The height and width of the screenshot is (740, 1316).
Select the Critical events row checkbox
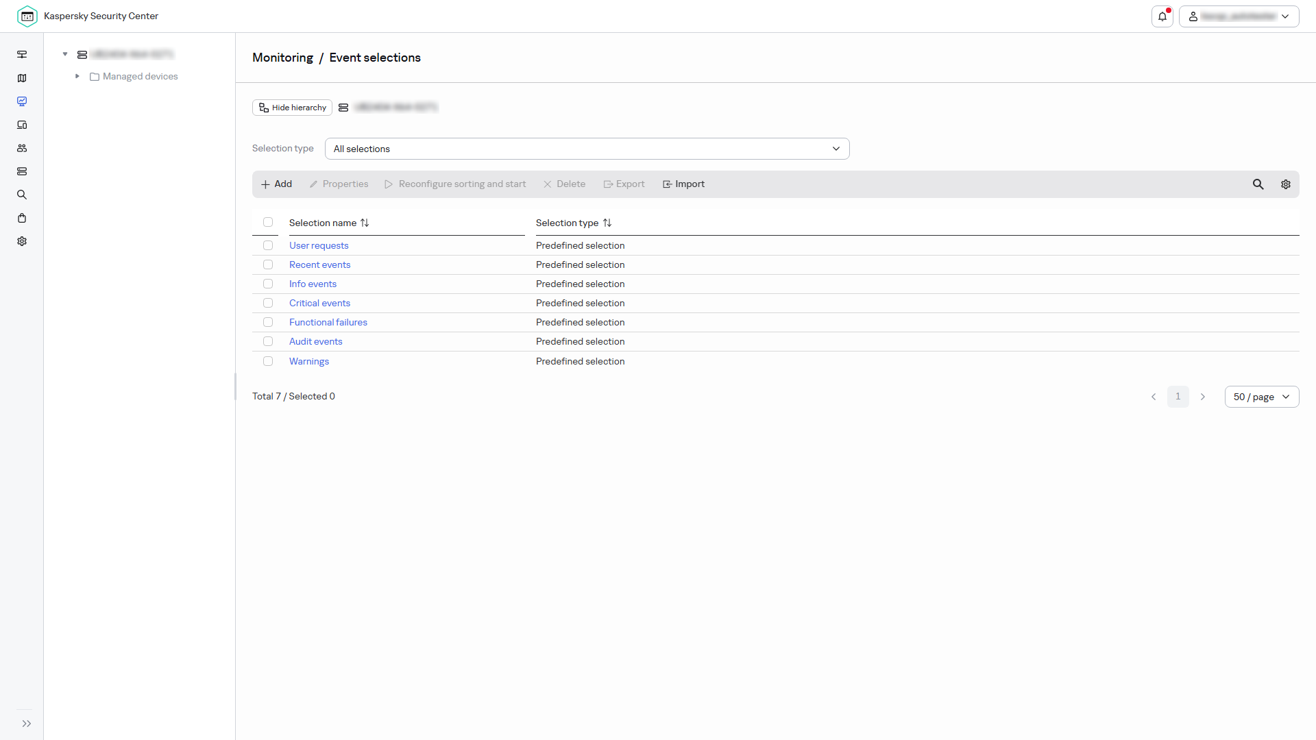pyautogui.click(x=268, y=303)
